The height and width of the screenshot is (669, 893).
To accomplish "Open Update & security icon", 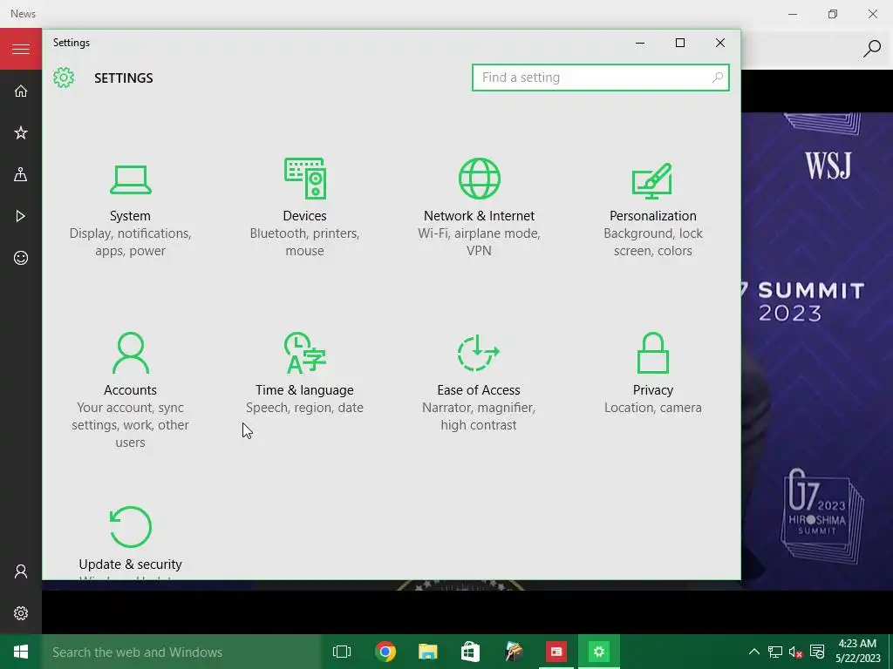I will coord(131,527).
